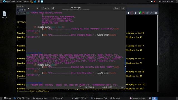The height and width of the screenshot is (100, 178).
Task: Click the pen extension icon in browser
Action: pos(151,13)
